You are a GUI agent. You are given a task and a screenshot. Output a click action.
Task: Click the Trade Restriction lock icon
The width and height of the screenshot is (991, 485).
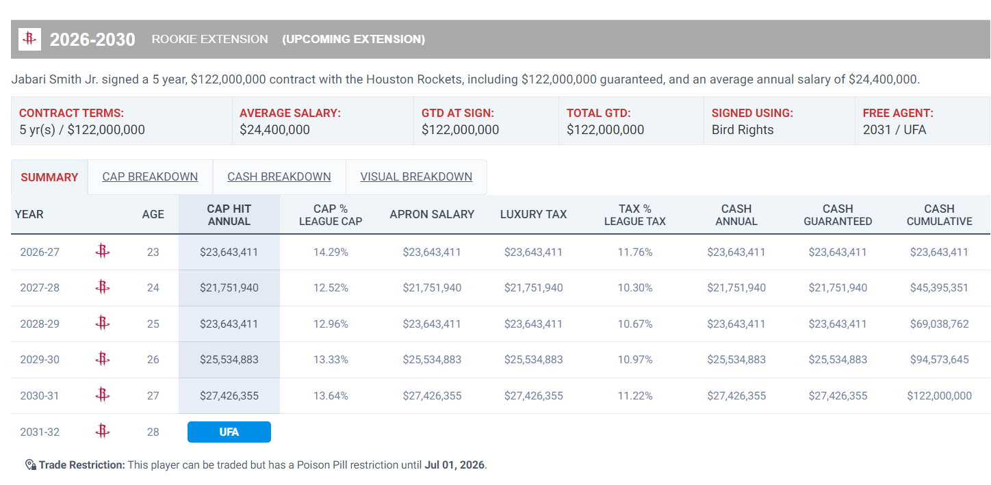(30, 465)
